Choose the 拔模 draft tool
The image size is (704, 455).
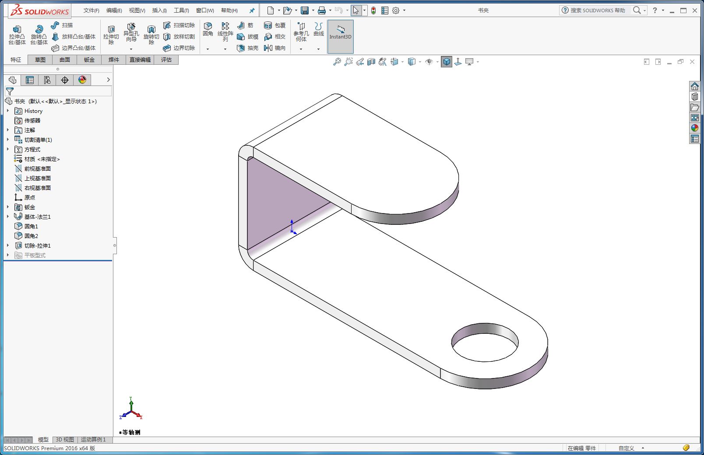(248, 37)
